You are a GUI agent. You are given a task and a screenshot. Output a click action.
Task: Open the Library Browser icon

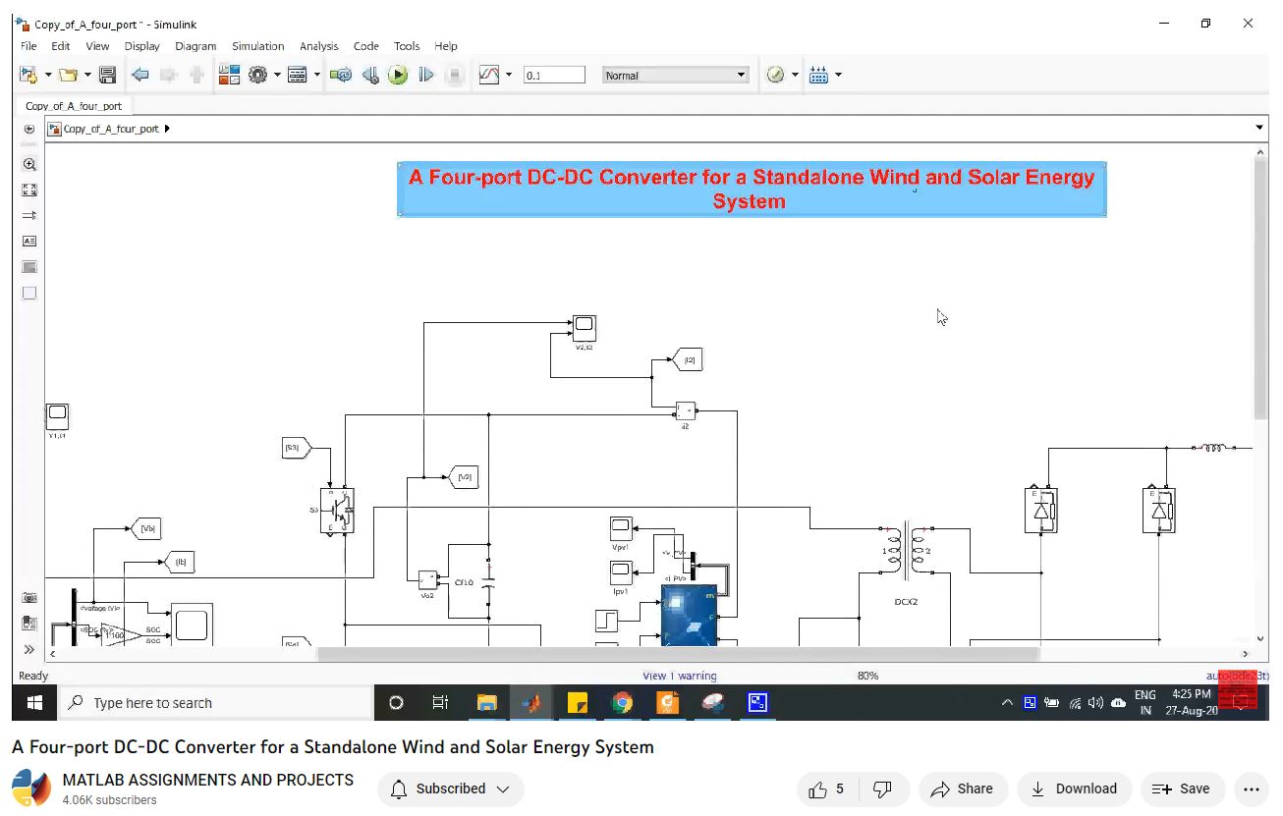click(x=229, y=75)
